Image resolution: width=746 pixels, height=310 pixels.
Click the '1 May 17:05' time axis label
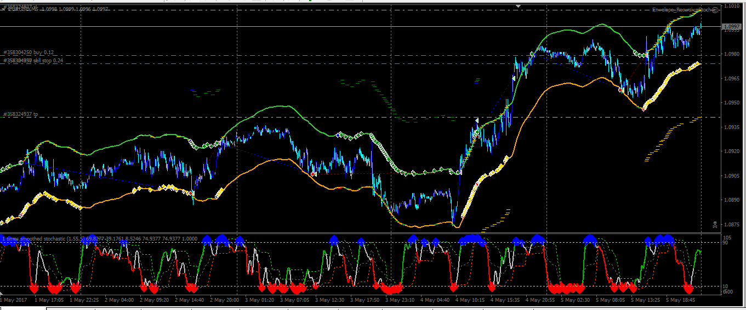(x=49, y=300)
